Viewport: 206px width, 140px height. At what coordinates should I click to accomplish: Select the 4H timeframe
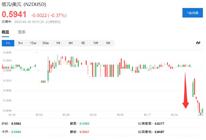point(71,43)
